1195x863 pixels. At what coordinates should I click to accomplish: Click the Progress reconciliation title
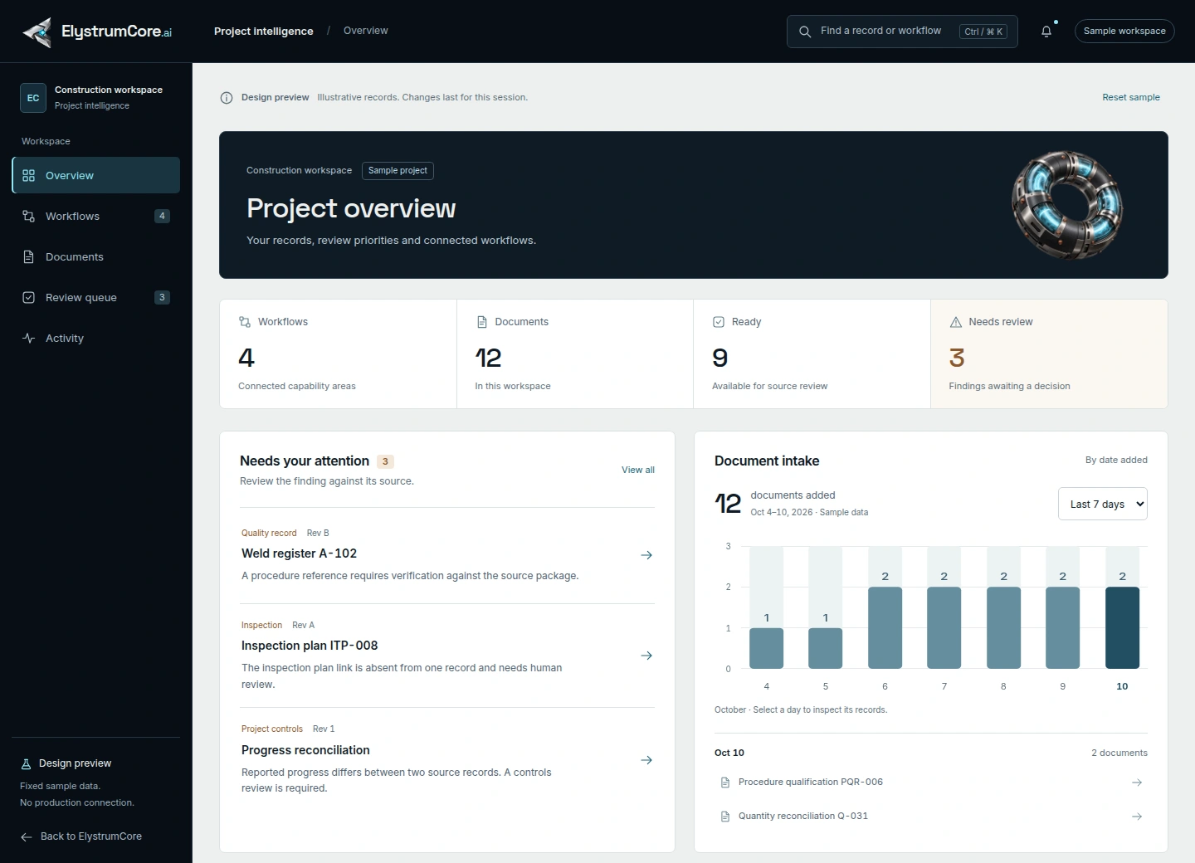(305, 750)
